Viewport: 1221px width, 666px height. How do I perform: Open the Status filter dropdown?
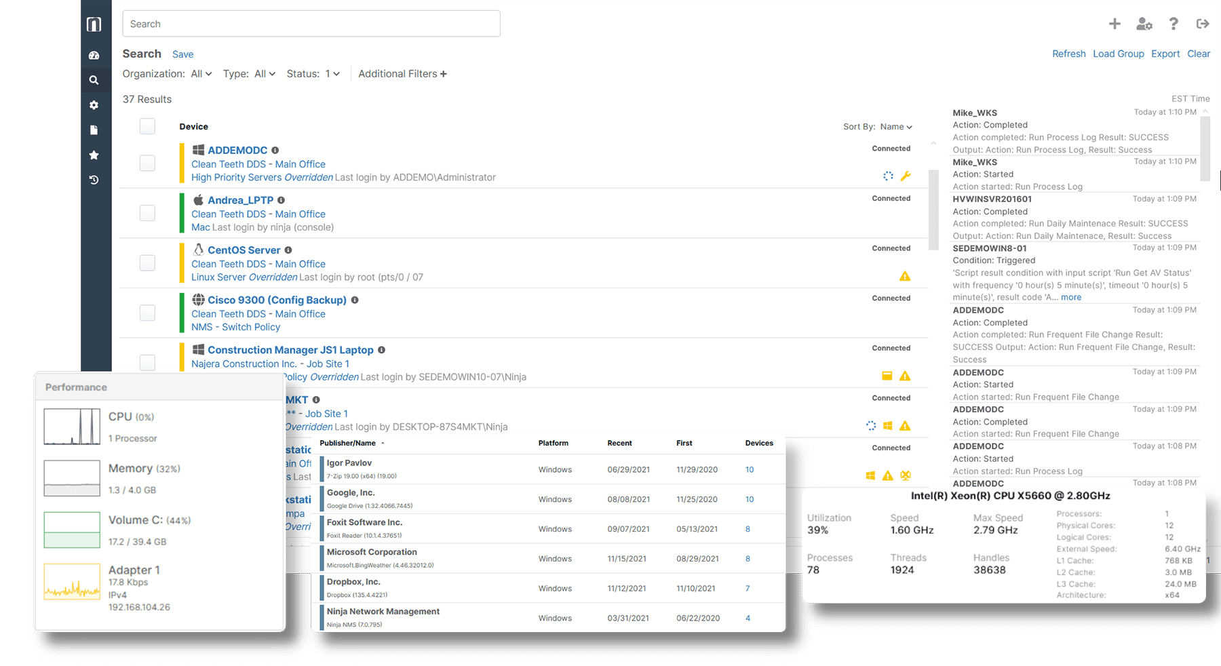coord(332,74)
